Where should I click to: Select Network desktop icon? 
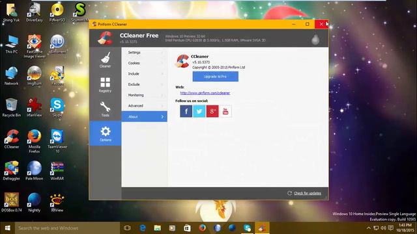coord(12,76)
